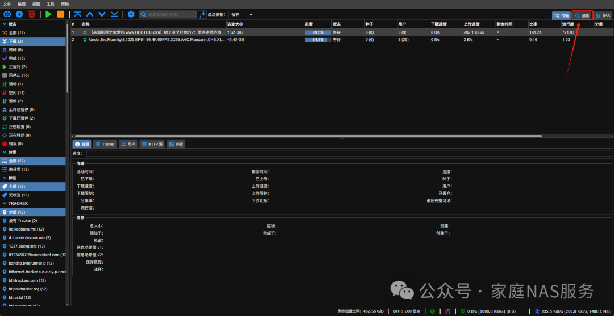Open the options gear icon
This screenshot has height=316, width=614.
click(x=131, y=14)
